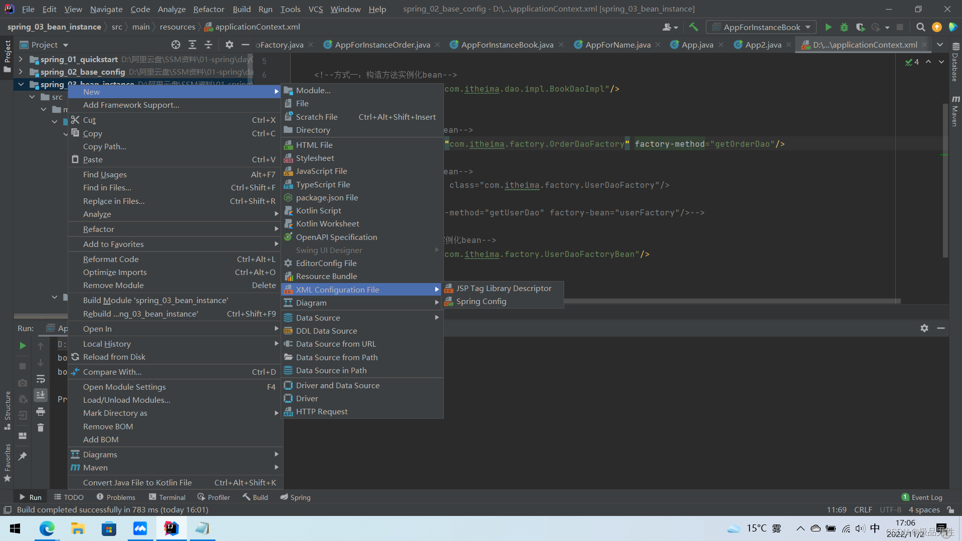Open Microsoft Edge from the taskbar
962x541 pixels.
(47, 528)
